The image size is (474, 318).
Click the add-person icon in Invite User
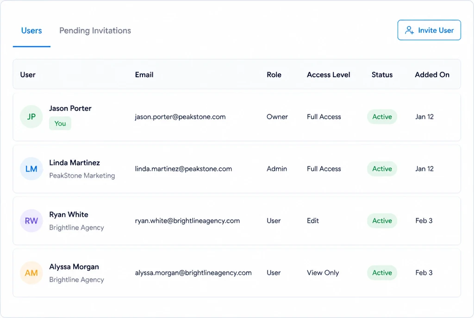409,30
